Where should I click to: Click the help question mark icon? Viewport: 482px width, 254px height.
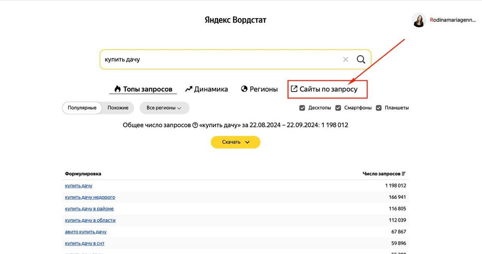tap(195, 125)
